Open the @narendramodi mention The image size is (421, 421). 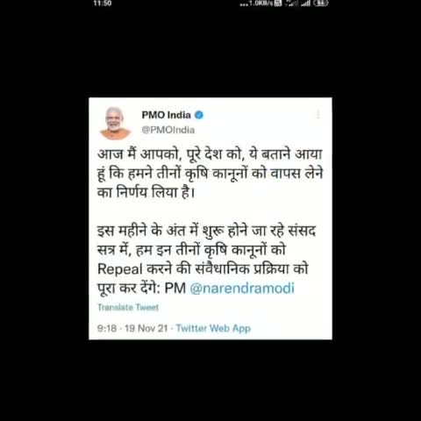242,288
